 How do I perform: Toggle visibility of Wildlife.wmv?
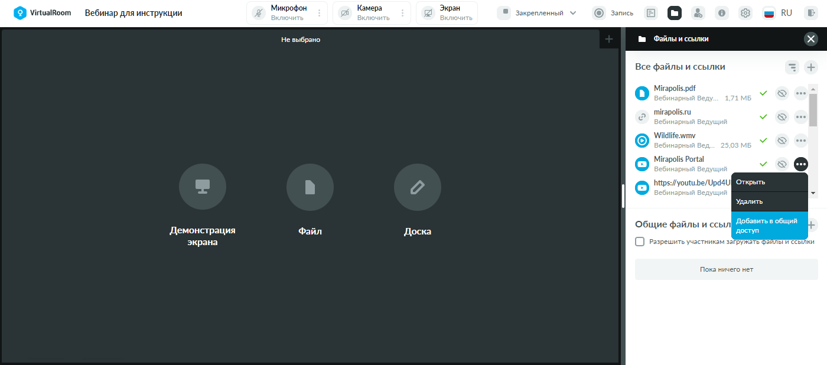(x=782, y=141)
